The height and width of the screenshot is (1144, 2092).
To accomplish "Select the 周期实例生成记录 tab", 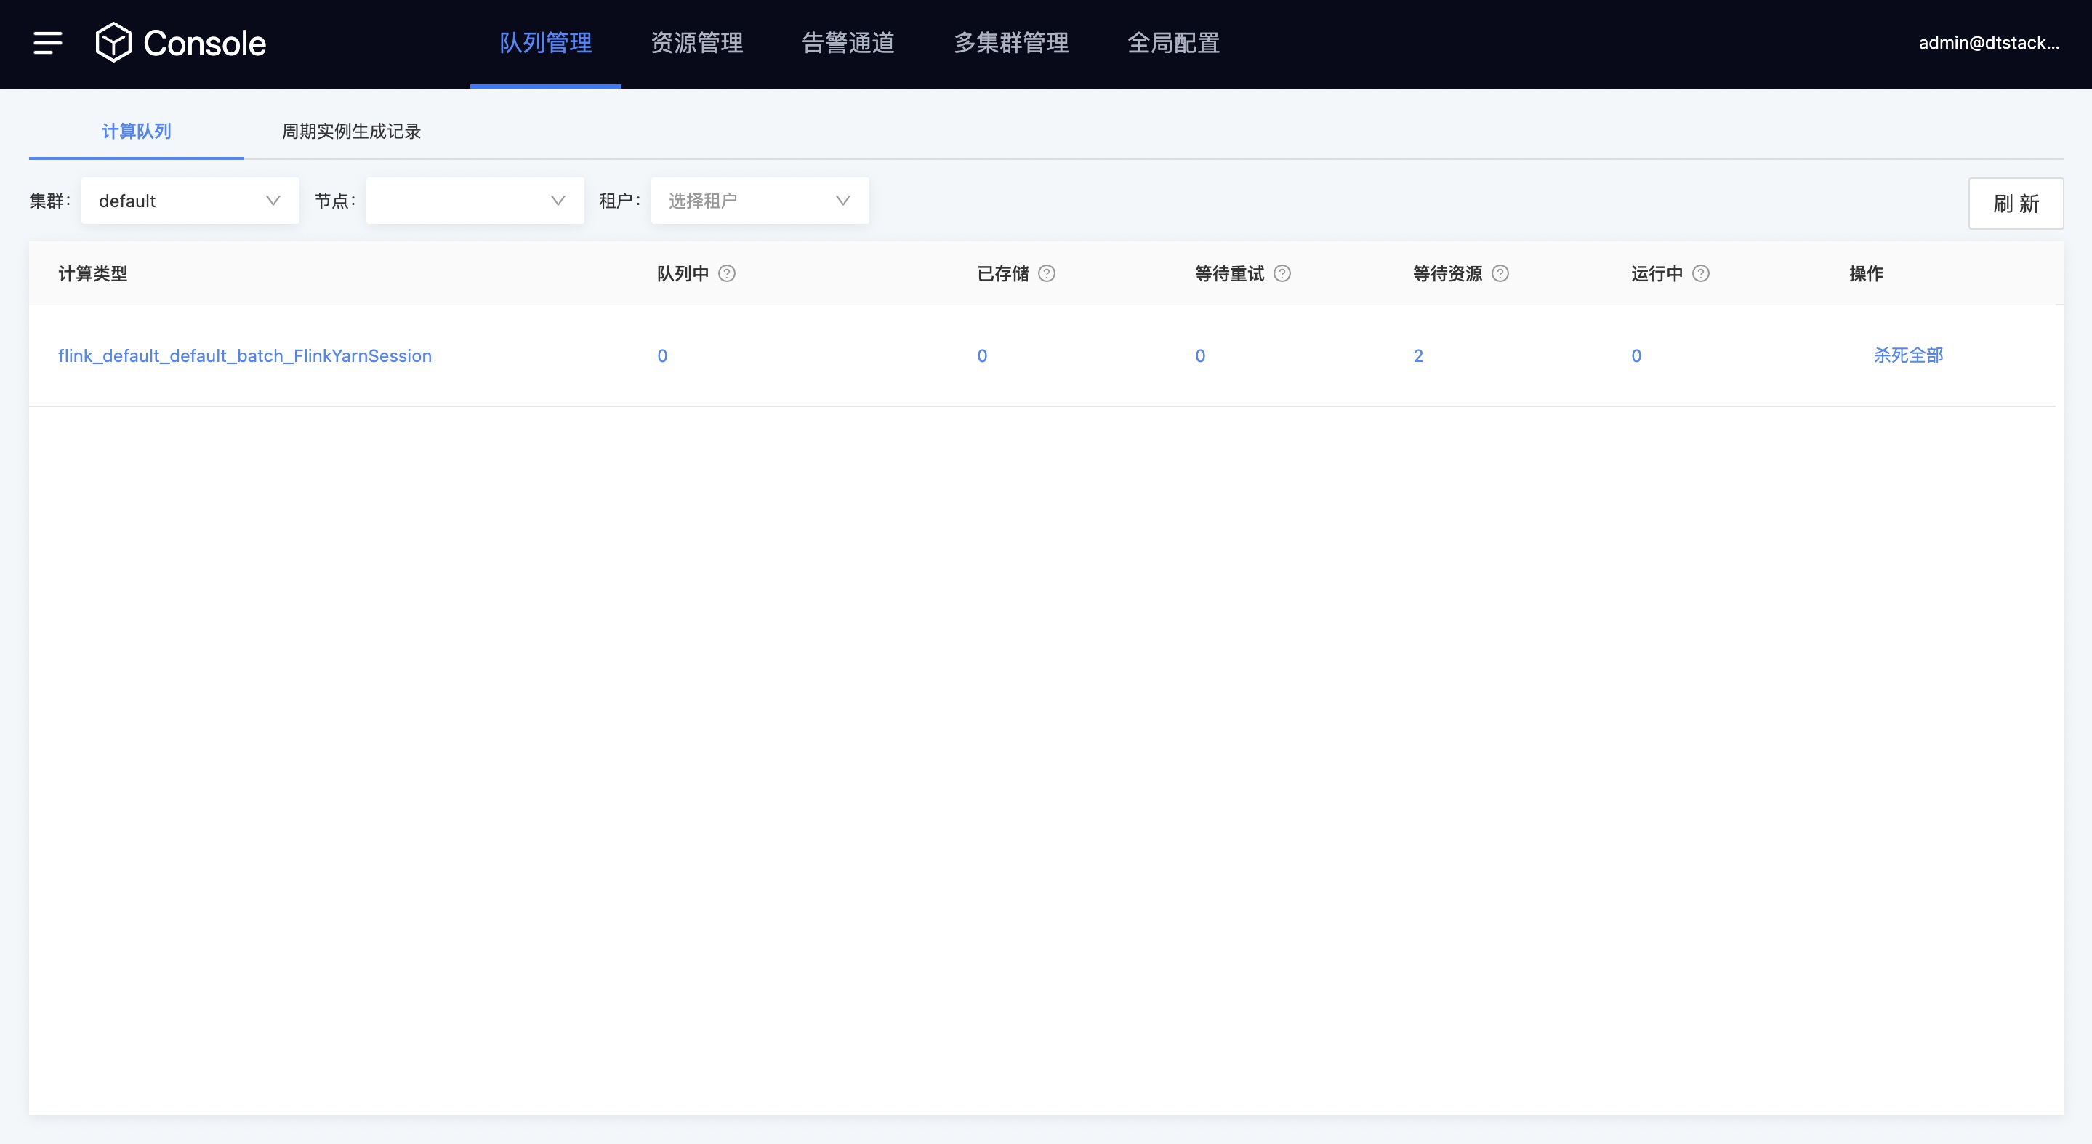I will pos(351,132).
